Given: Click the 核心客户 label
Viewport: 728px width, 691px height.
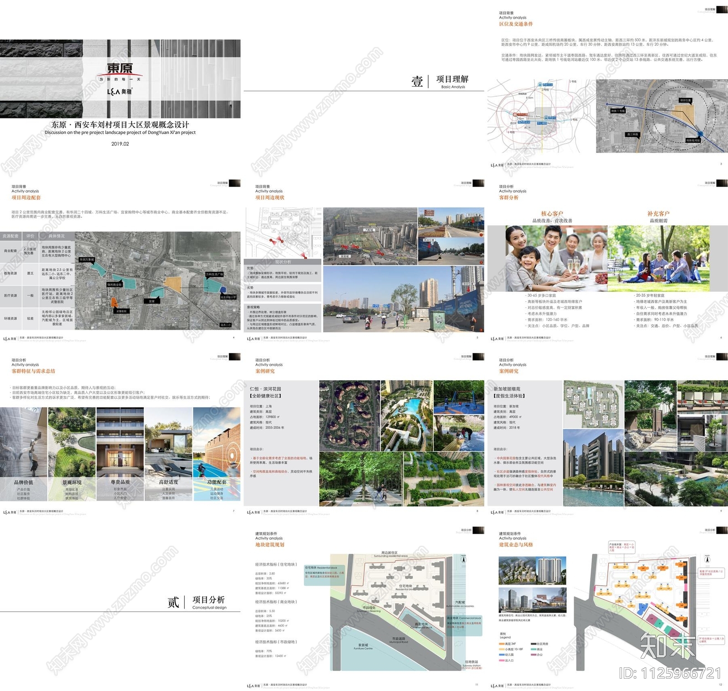Looking at the screenshot, I should 552,214.
